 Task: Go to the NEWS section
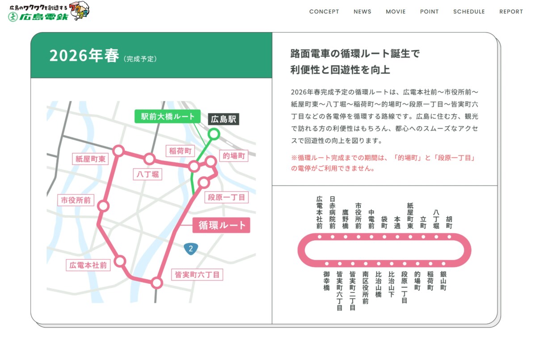[x=362, y=12]
